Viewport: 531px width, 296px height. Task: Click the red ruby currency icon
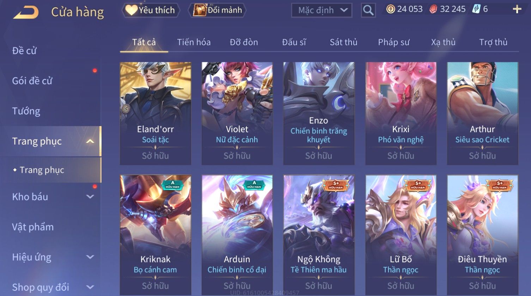click(433, 9)
